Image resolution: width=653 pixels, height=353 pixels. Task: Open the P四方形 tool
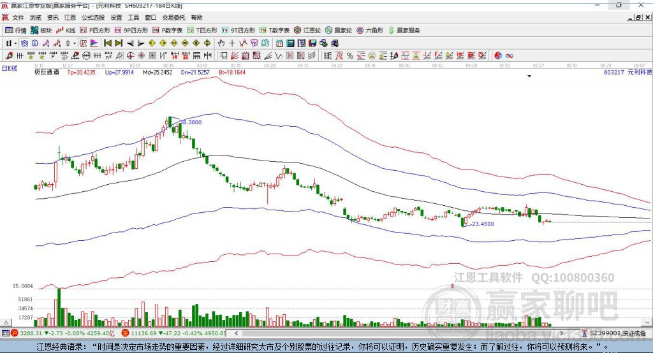click(x=95, y=31)
